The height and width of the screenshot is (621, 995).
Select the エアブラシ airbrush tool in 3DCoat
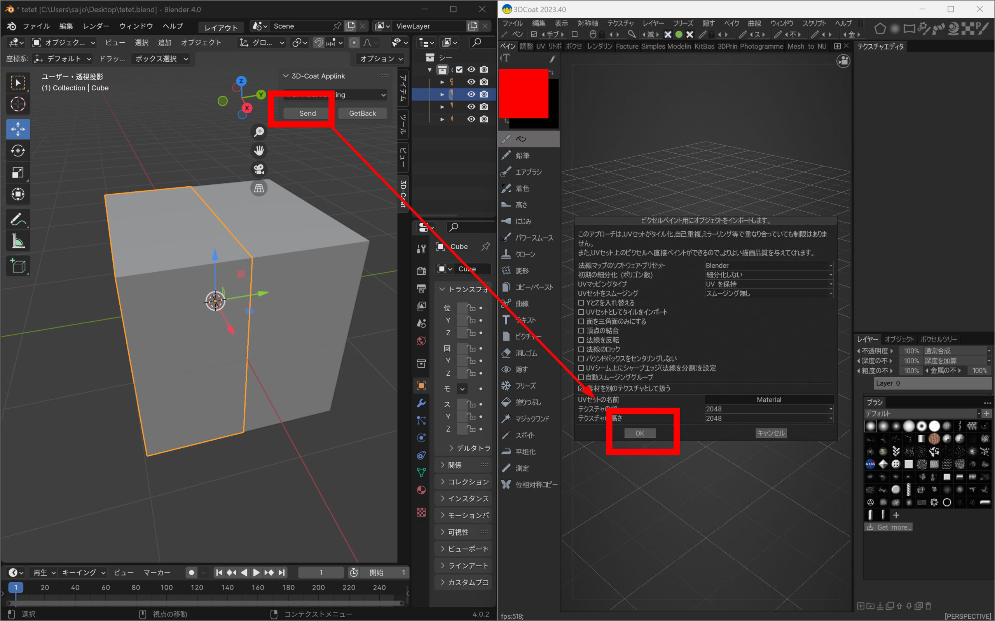[x=528, y=172]
